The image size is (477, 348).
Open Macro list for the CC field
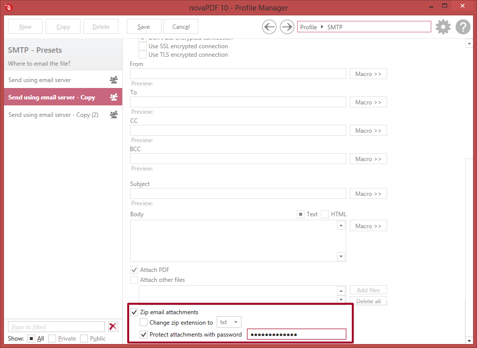[x=368, y=131]
